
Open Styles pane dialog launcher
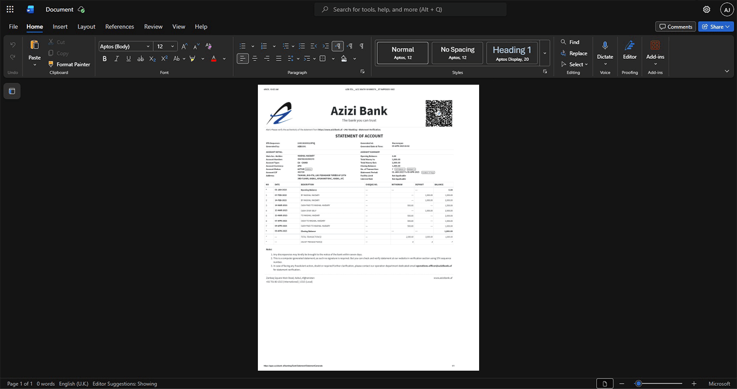pyautogui.click(x=544, y=72)
